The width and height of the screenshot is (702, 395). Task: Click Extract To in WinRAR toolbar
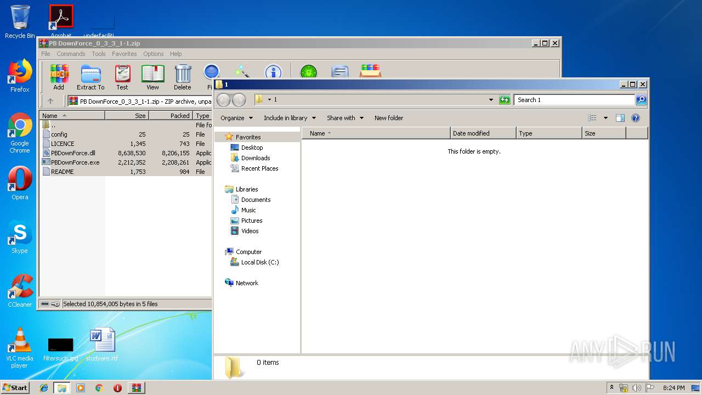click(90, 77)
